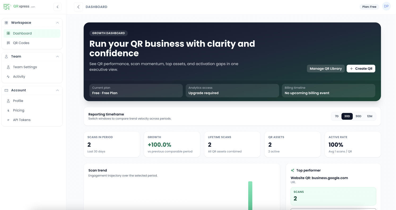396x210 pixels.
Task: Click the Plan: Free badge
Action: [369, 7]
